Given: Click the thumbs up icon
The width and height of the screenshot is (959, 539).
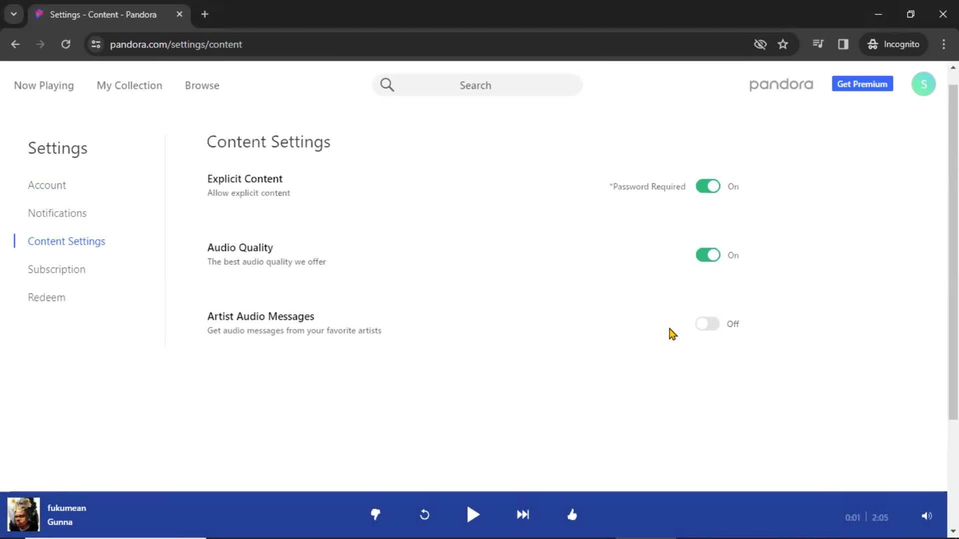Looking at the screenshot, I should tap(572, 515).
